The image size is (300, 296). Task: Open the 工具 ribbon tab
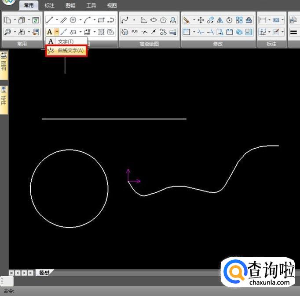pyautogui.click(x=91, y=6)
